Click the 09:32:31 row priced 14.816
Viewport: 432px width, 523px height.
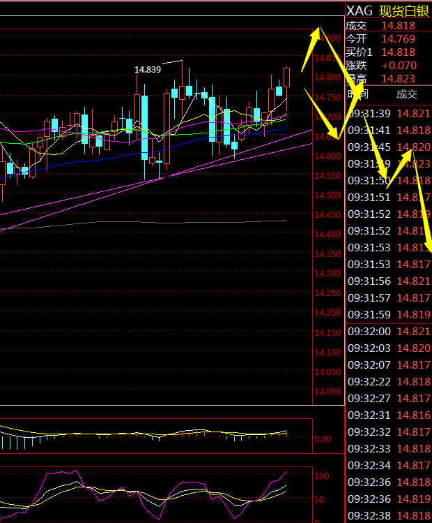(389, 415)
